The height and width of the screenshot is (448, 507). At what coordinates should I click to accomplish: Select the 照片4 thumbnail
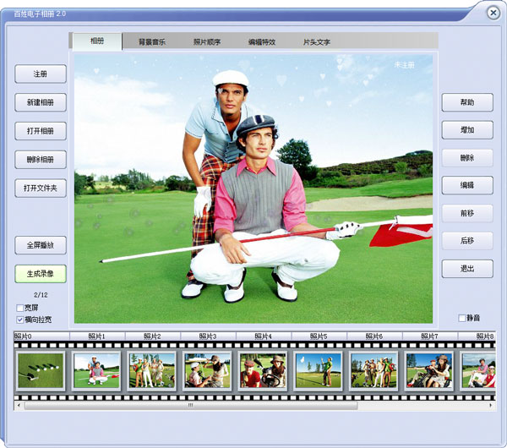click(x=263, y=371)
